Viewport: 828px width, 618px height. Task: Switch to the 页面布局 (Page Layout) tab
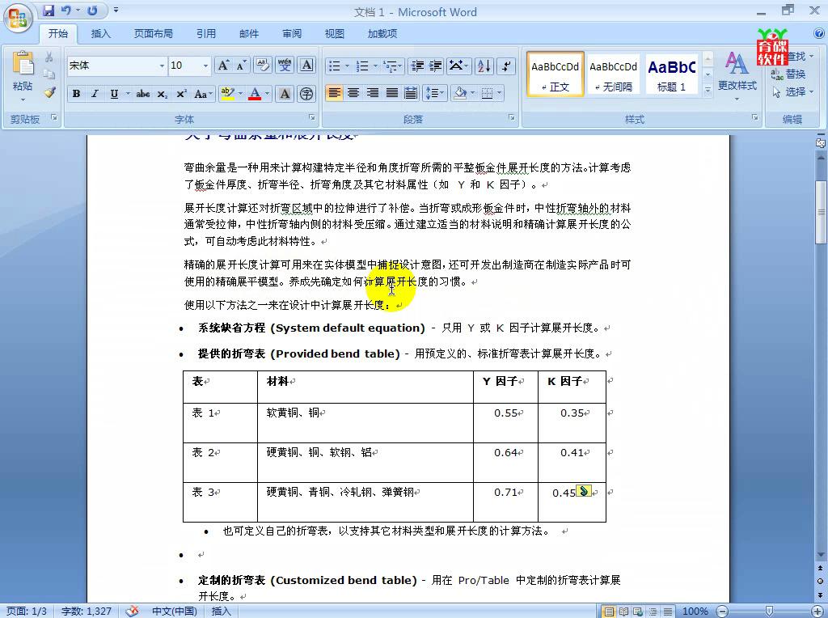153,34
